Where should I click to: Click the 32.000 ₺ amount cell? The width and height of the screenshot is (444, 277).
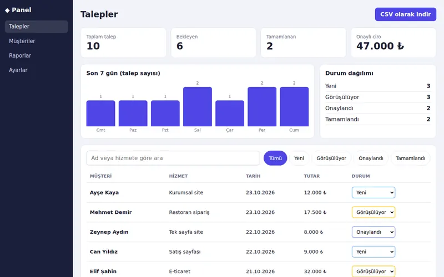click(x=315, y=271)
